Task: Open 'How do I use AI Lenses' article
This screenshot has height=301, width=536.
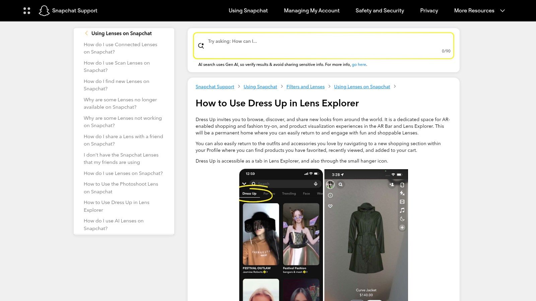Action: coord(114,224)
